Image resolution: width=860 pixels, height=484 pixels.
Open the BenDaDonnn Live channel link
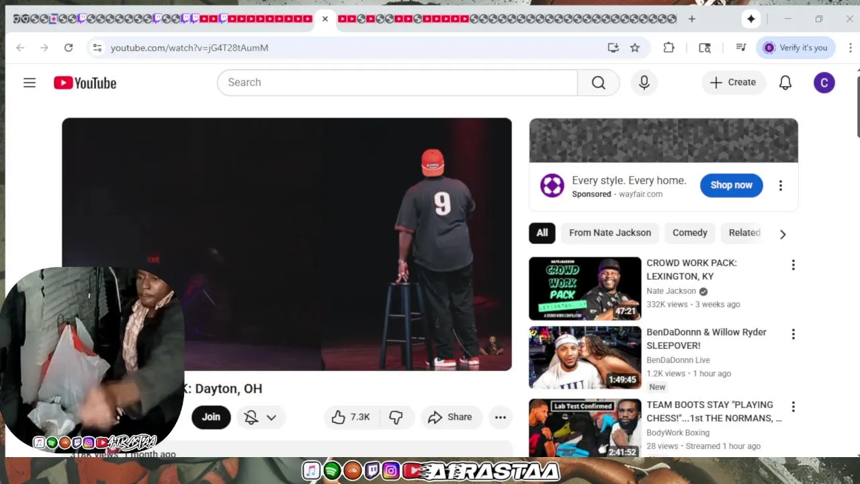(678, 360)
